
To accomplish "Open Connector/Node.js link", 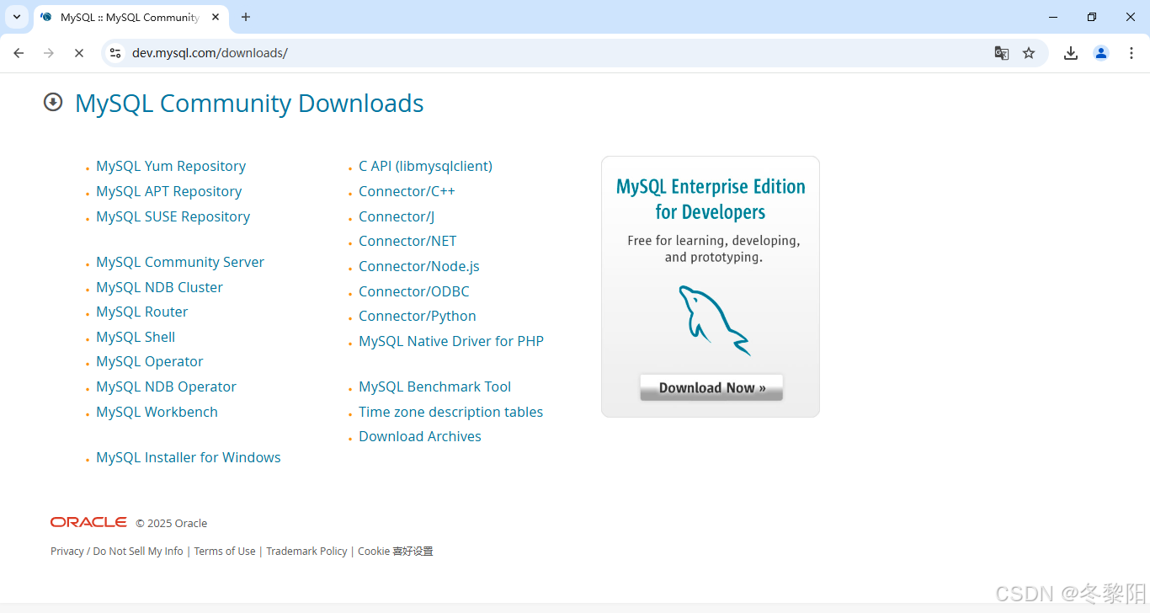I will 418,266.
